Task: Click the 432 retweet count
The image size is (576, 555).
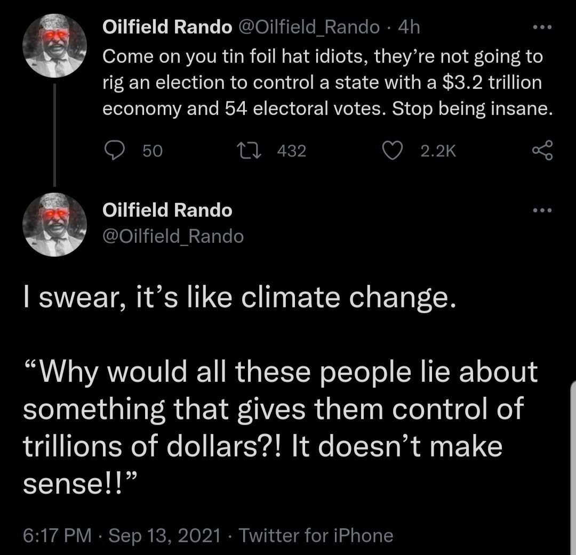Action: (292, 152)
